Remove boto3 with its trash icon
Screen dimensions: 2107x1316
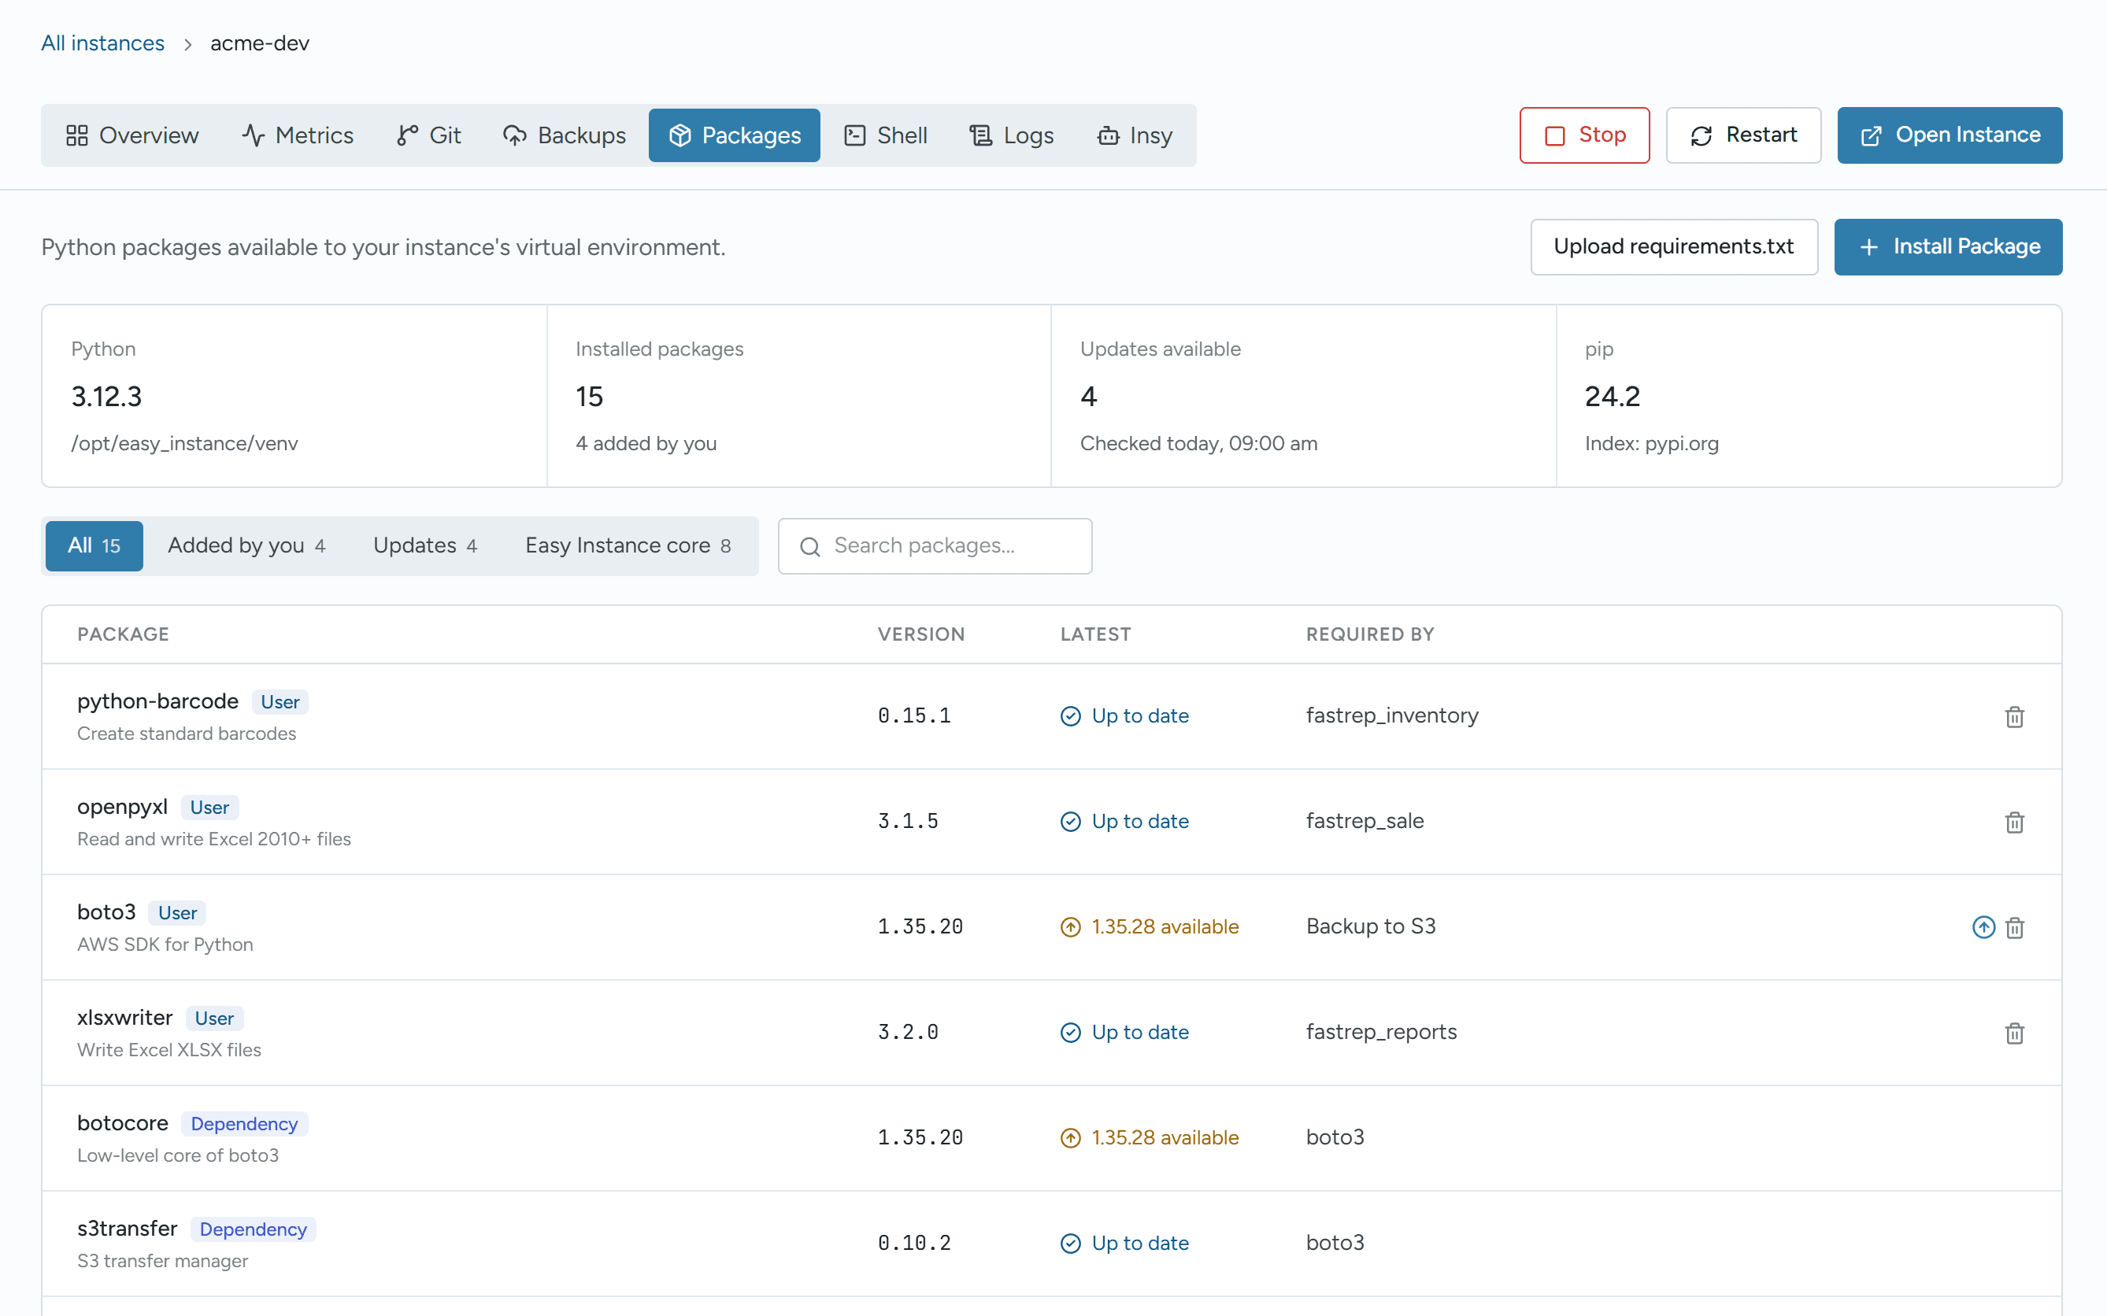[2014, 927]
